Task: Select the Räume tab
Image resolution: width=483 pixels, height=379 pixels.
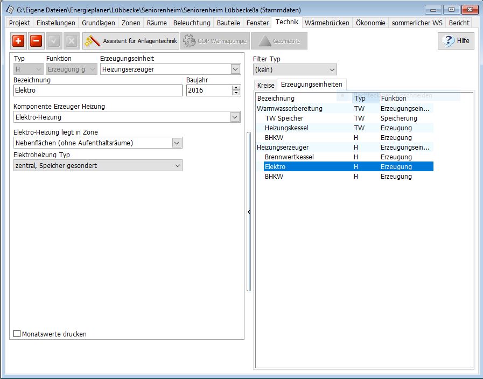Action: [157, 23]
